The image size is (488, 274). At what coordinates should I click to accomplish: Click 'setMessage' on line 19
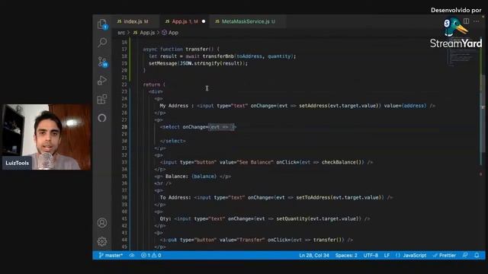coord(162,63)
